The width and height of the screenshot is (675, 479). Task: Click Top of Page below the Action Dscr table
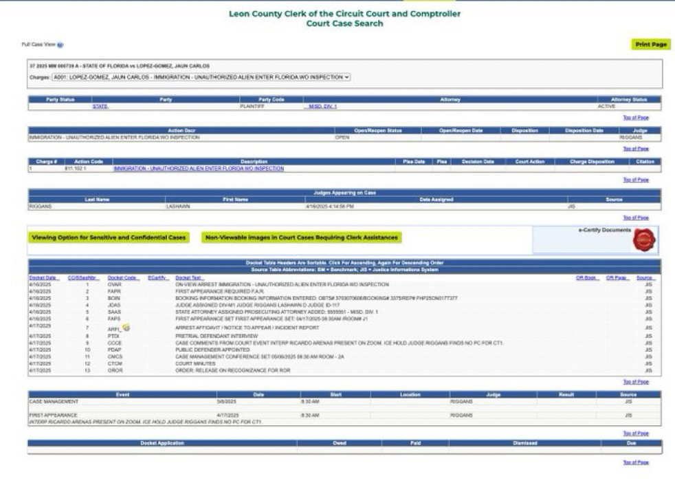point(636,149)
